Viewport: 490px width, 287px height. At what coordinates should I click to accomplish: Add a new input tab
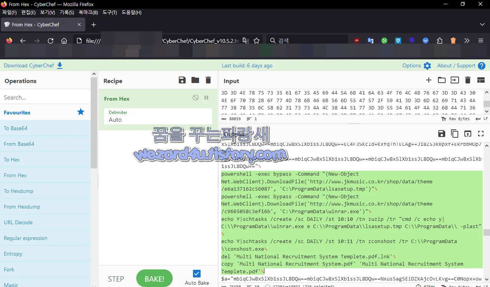[429, 80]
